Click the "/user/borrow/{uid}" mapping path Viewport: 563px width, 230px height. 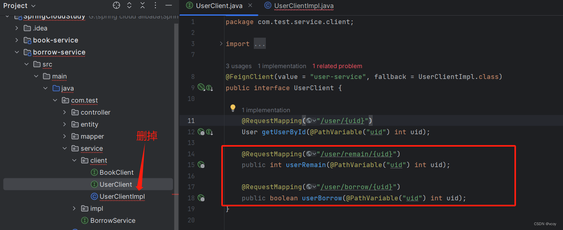coord(357,187)
